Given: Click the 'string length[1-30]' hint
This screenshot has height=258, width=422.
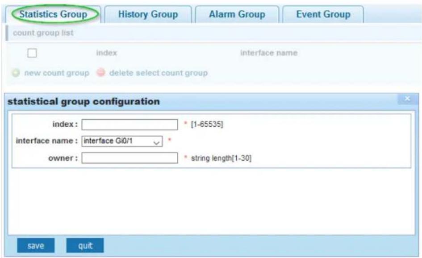Looking at the screenshot, I should pyautogui.click(x=221, y=158).
